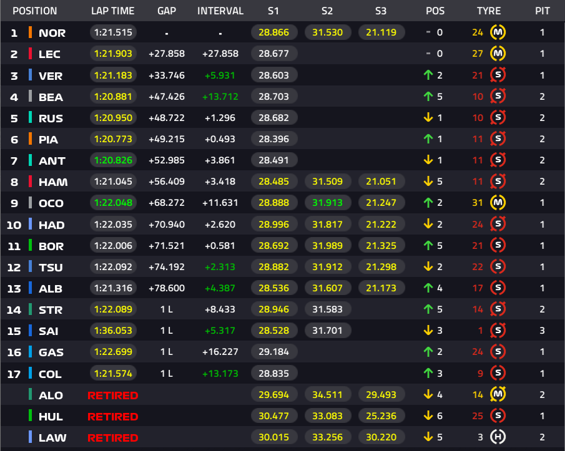Click the soft tyre icon in RUS's row
Viewport: 565px width, 451px height.
click(x=498, y=117)
